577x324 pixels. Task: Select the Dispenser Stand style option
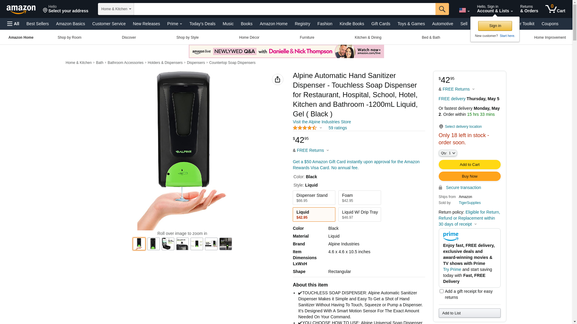(x=314, y=198)
